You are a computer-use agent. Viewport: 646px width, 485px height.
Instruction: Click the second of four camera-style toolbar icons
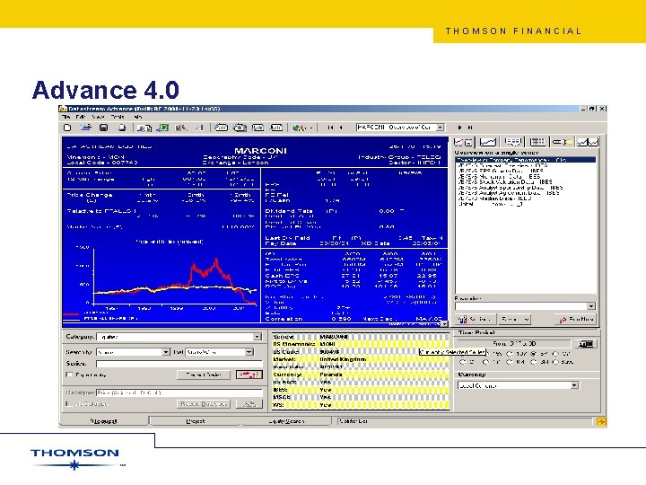coord(240,128)
